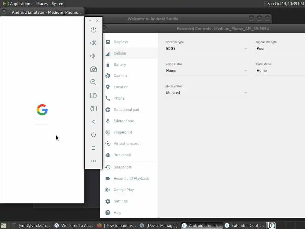Image resolution: width=305 pixels, height=229 pixels.
Task: Click the emulator zoom magnifier icon
Action: point(93,82)
